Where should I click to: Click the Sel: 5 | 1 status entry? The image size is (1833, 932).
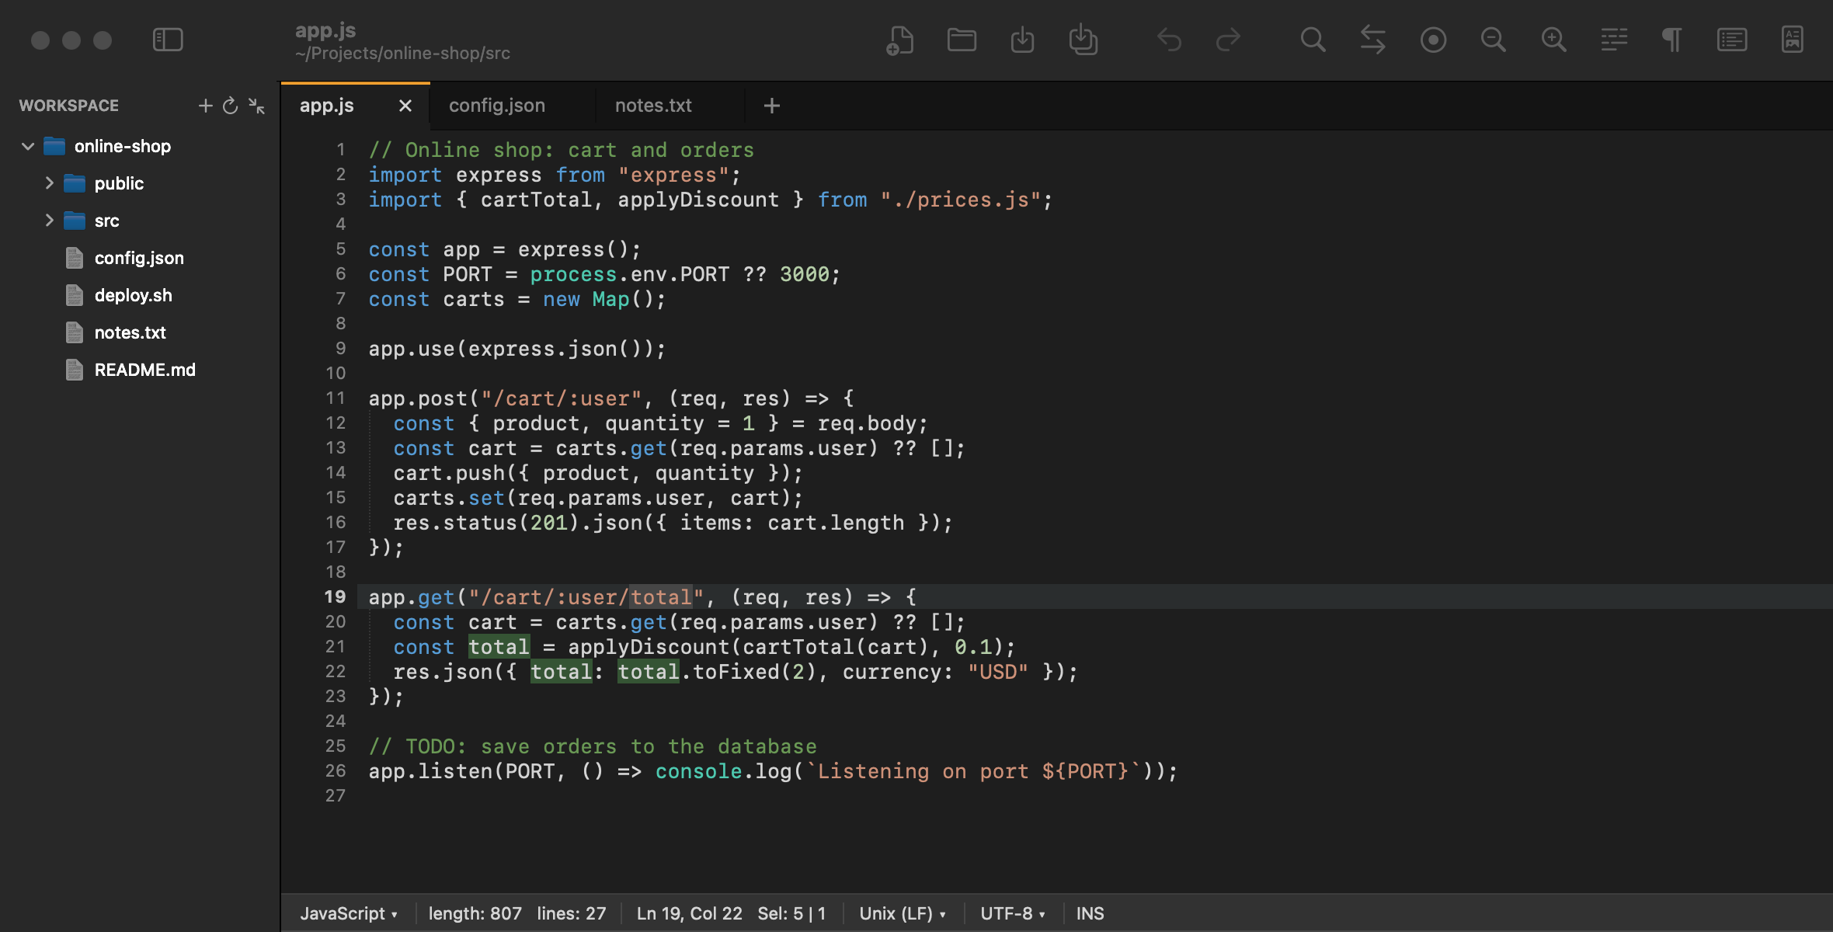[791, 913]
